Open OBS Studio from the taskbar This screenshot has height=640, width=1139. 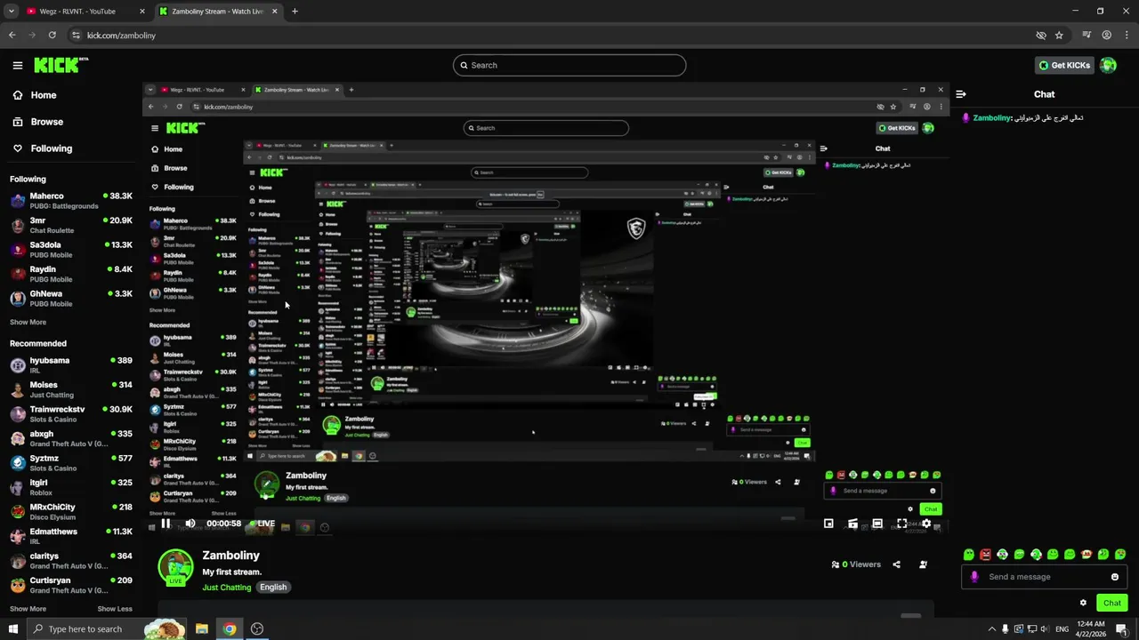pos(257,628)
